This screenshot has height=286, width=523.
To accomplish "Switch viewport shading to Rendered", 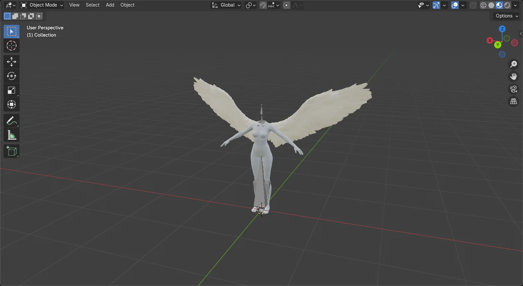I will pyautogui.click(x=507, y=5).
